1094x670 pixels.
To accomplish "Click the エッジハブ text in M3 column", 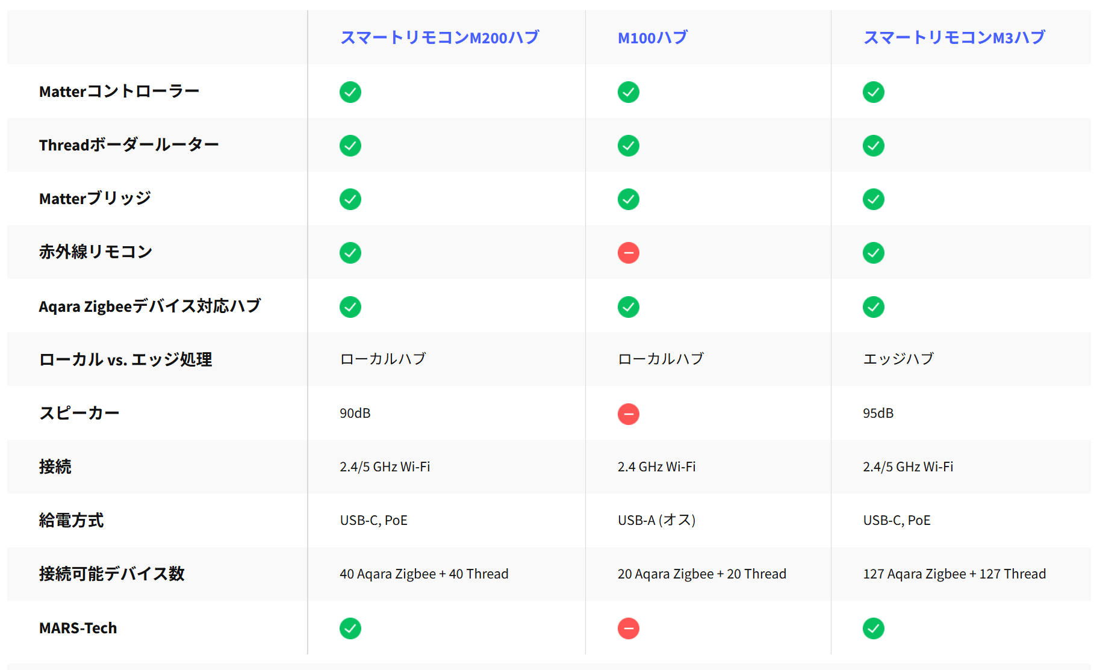I will pyautogui.click(x=898, y=359).
